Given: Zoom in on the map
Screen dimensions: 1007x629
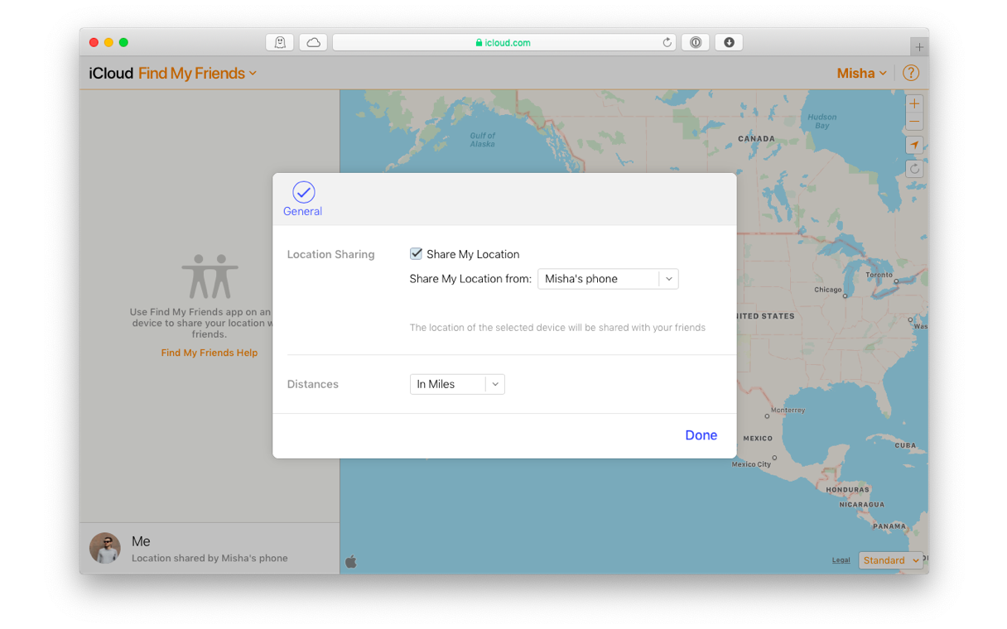Looking at the screenshot, I should pos(914,104).
